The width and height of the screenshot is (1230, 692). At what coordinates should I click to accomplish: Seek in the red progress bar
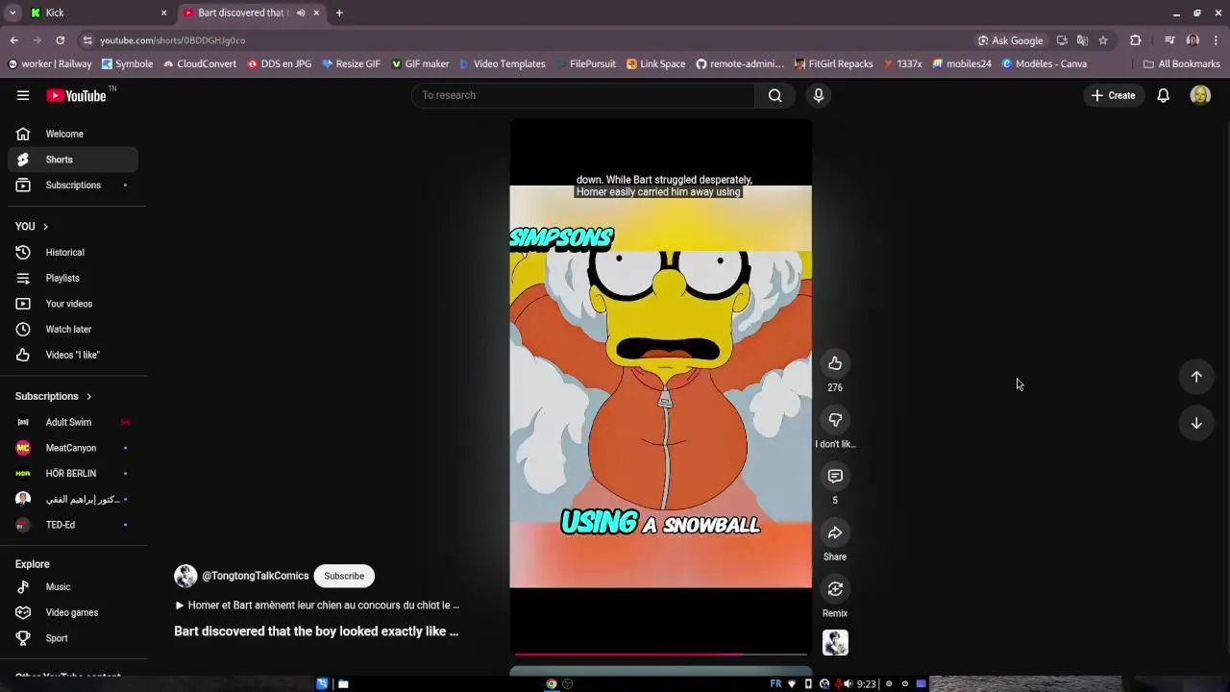[660, 654]
